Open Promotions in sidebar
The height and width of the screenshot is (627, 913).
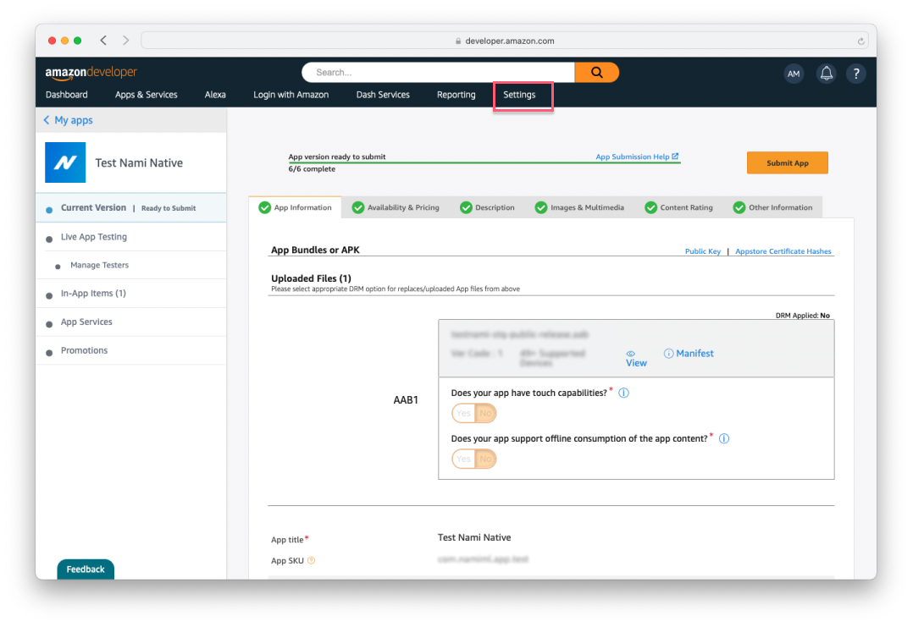tap(84, 350)
